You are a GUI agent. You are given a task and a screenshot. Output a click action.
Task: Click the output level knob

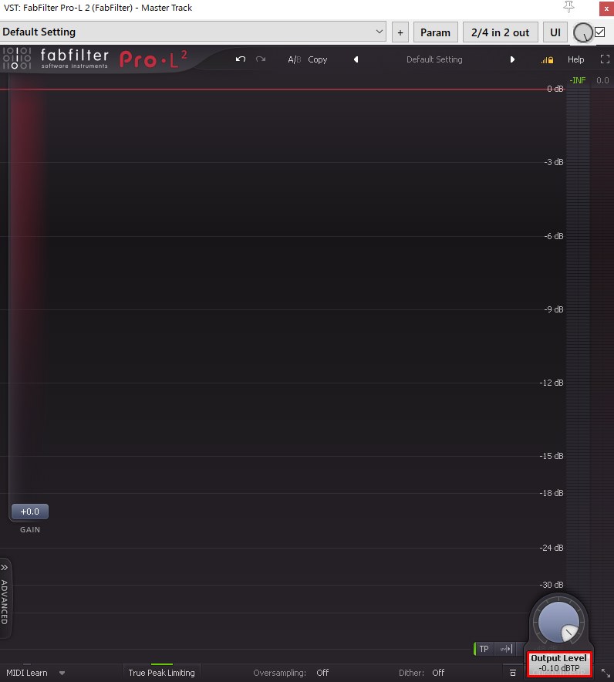pyautogui.click(x=558, y=623)
